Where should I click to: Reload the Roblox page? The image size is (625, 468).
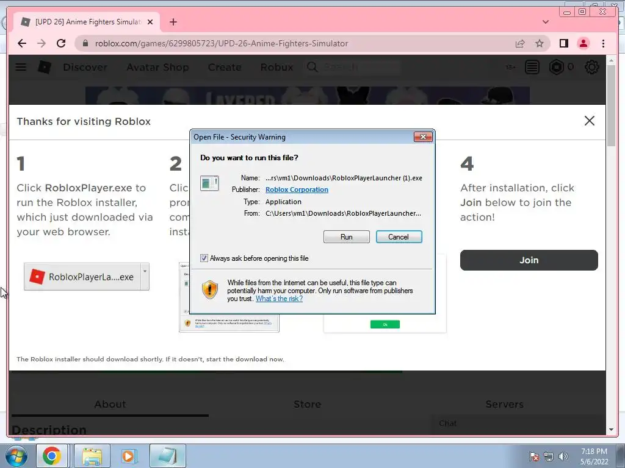click(x=61, y=43)
